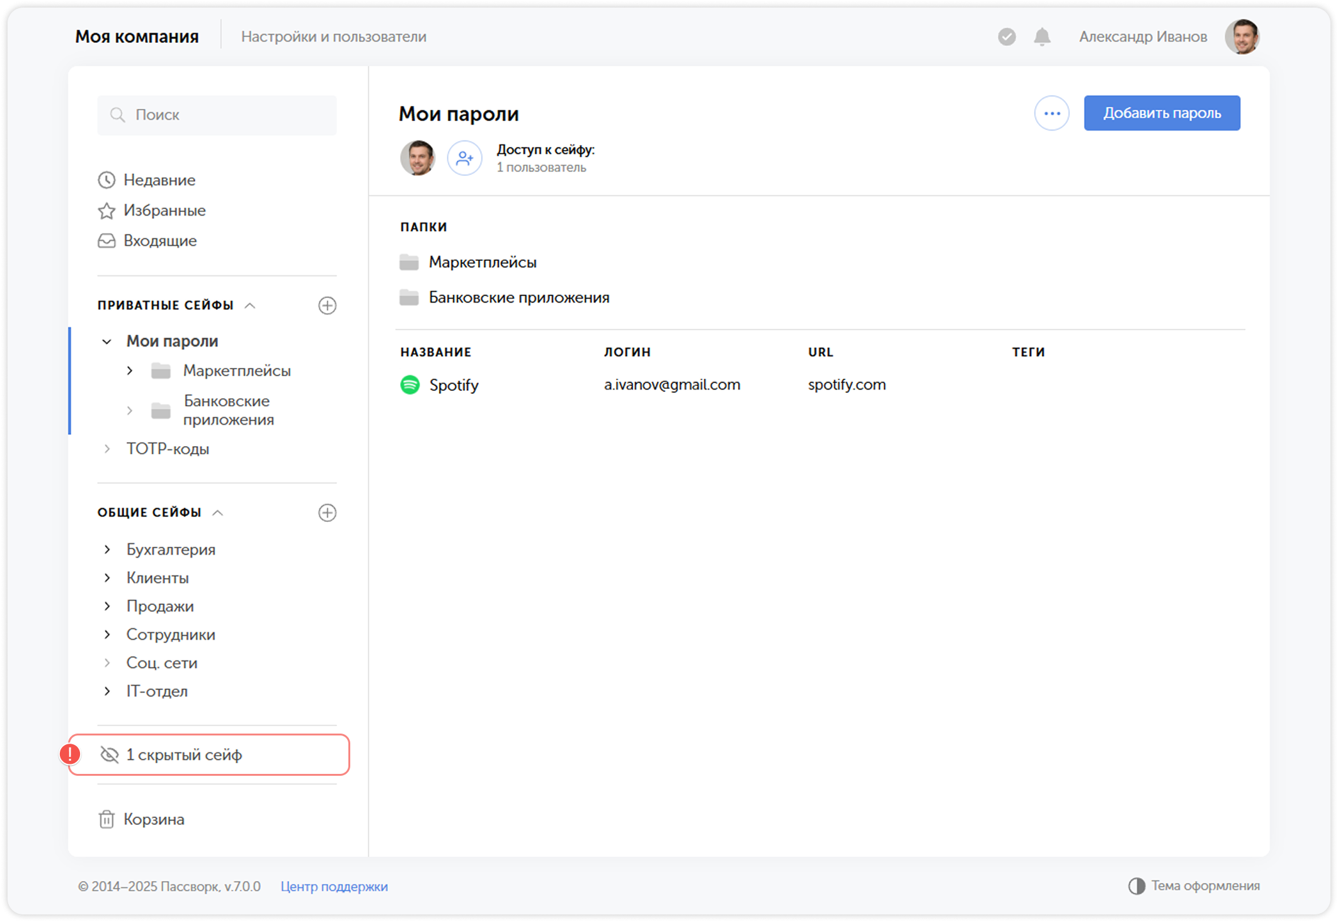The height and width of the screenshot is (922, 1338).
Task: Click the Недавние clock icon
Action: (106, 180)
